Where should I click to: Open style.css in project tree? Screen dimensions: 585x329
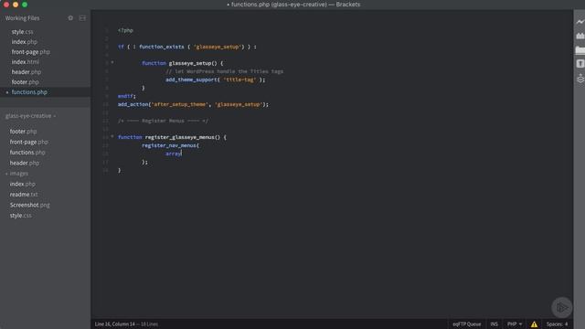pyautogui.click(x=20, y=216)
